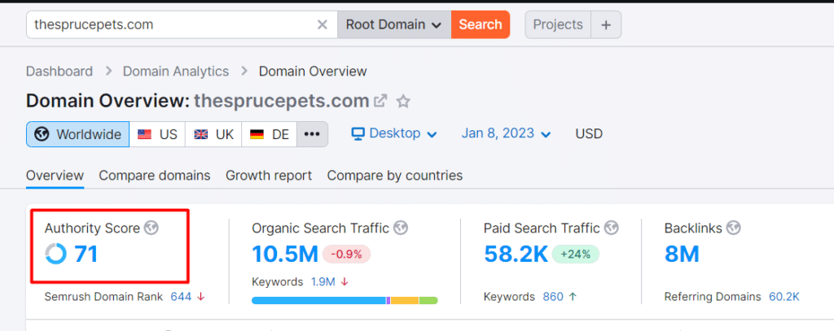
Task: Switch to Compare by countries tab
Action: pos(395,176)
